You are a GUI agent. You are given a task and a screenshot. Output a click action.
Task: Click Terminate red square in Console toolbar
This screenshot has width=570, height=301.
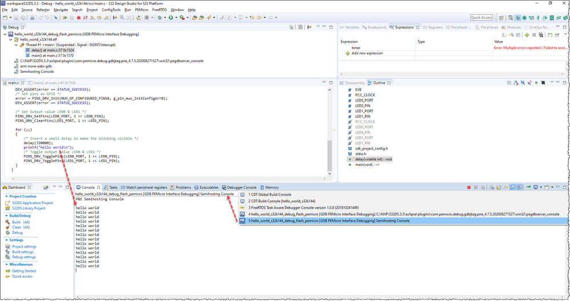coord(469,188)
